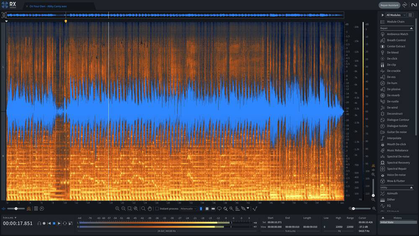Viewport: 419px width, 236px height.
Task: Choose the hand grab tool
Action: (x=150, y=208)
